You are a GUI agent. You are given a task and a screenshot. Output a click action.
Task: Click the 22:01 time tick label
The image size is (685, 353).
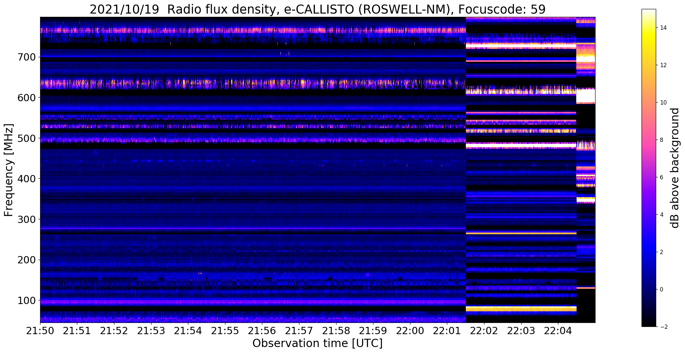(447, 331)
